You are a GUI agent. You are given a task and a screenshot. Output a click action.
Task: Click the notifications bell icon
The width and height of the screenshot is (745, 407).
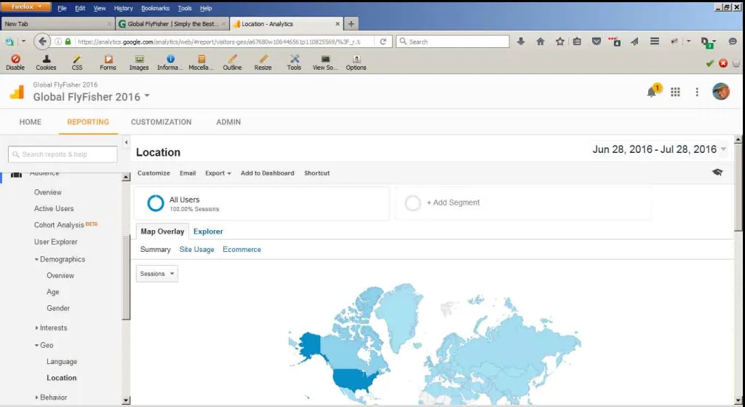(652, 92)
